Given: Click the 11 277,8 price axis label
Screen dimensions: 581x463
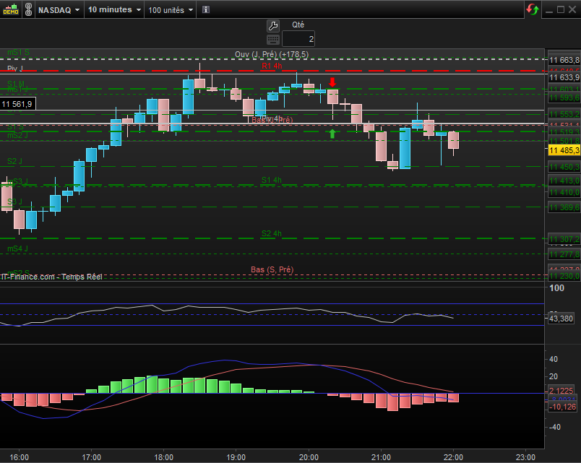Looking at the screenshot, I should tap(564, 254).
